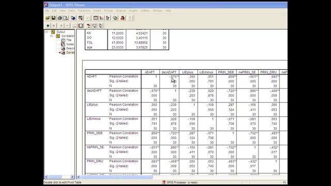Click the PRIN_SEB column header

(226, 72)
